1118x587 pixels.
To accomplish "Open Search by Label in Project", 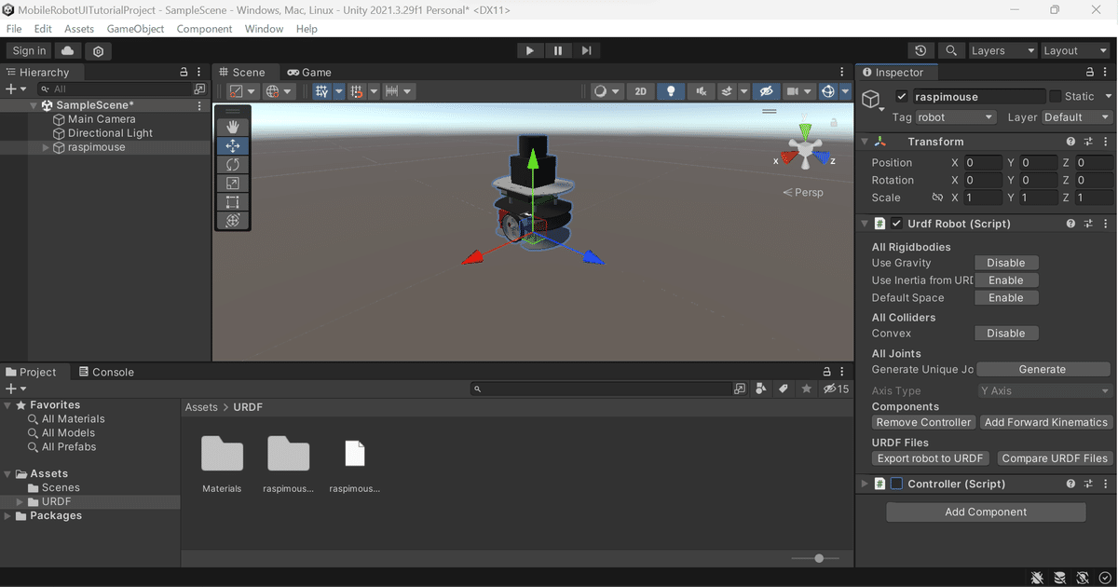I will point(784,389).
